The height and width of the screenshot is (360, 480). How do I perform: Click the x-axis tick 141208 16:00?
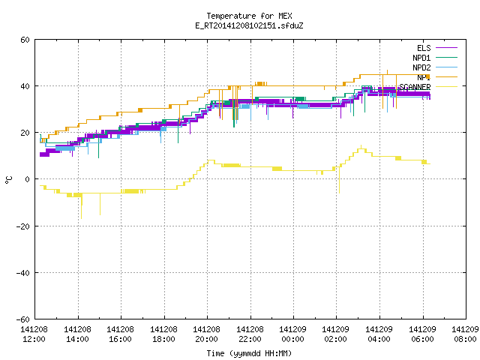pyautogui.click(x=120, y=334)
